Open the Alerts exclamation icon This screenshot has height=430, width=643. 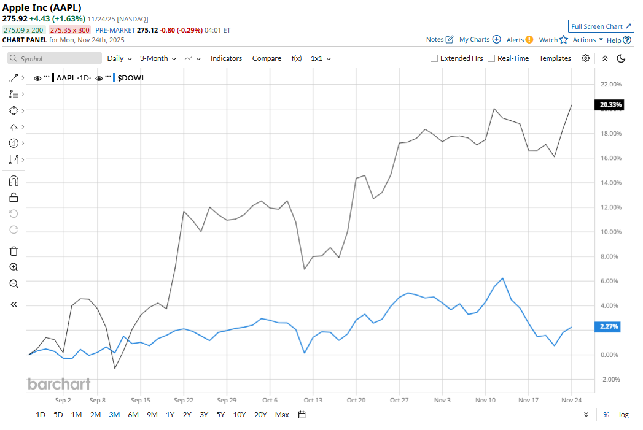pyautogui.click(x=529, y=40)
